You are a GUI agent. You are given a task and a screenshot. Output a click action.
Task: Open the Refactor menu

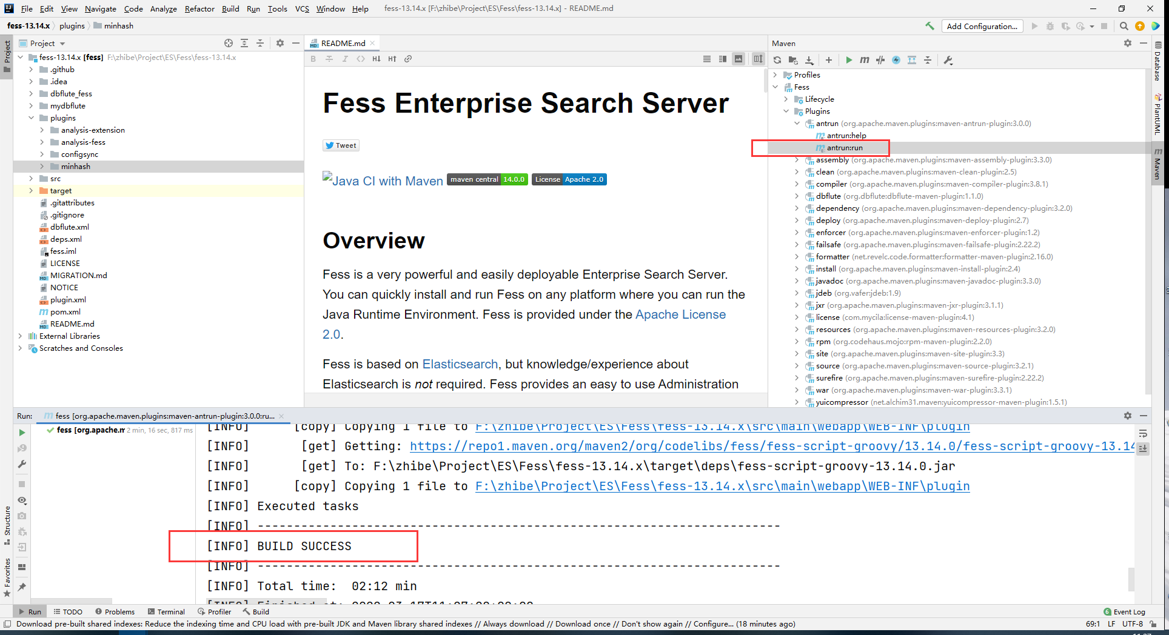pos(199,8)
